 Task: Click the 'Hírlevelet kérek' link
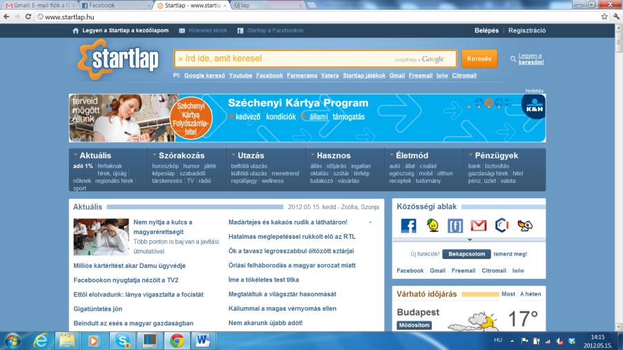(x=208, y=30)
